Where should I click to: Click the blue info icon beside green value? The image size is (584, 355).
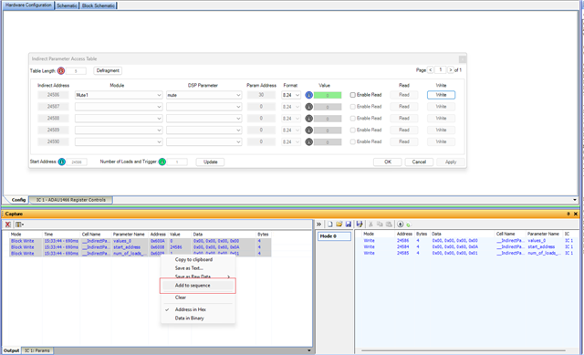[x=308, y=95]
